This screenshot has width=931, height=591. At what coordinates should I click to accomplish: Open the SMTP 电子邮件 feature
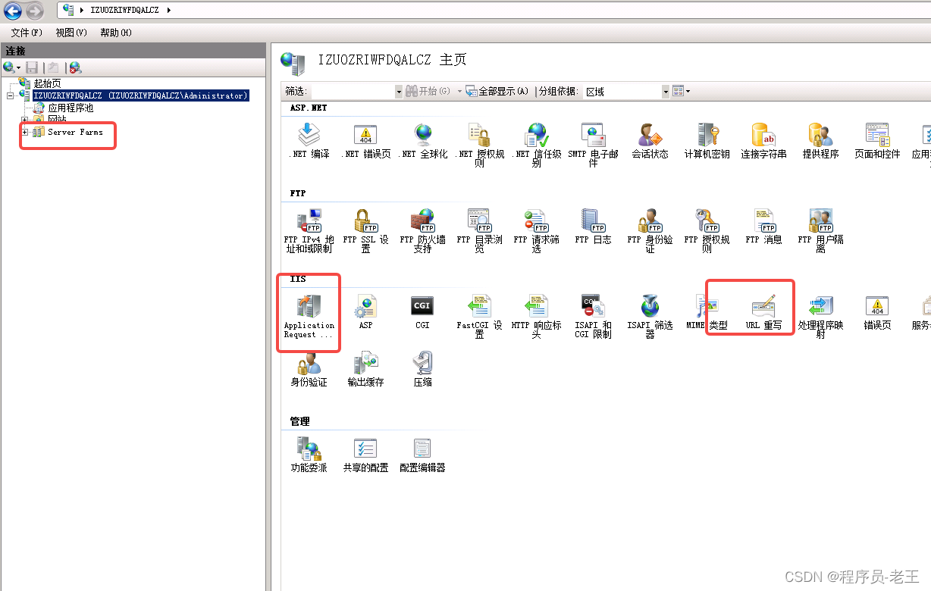coord(593,145)
